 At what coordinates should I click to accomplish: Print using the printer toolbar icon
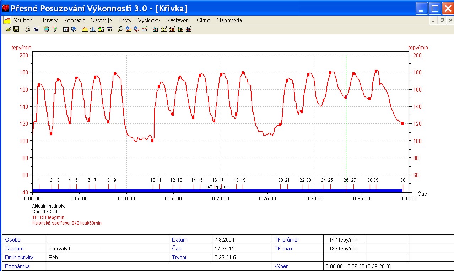point(27,29)
